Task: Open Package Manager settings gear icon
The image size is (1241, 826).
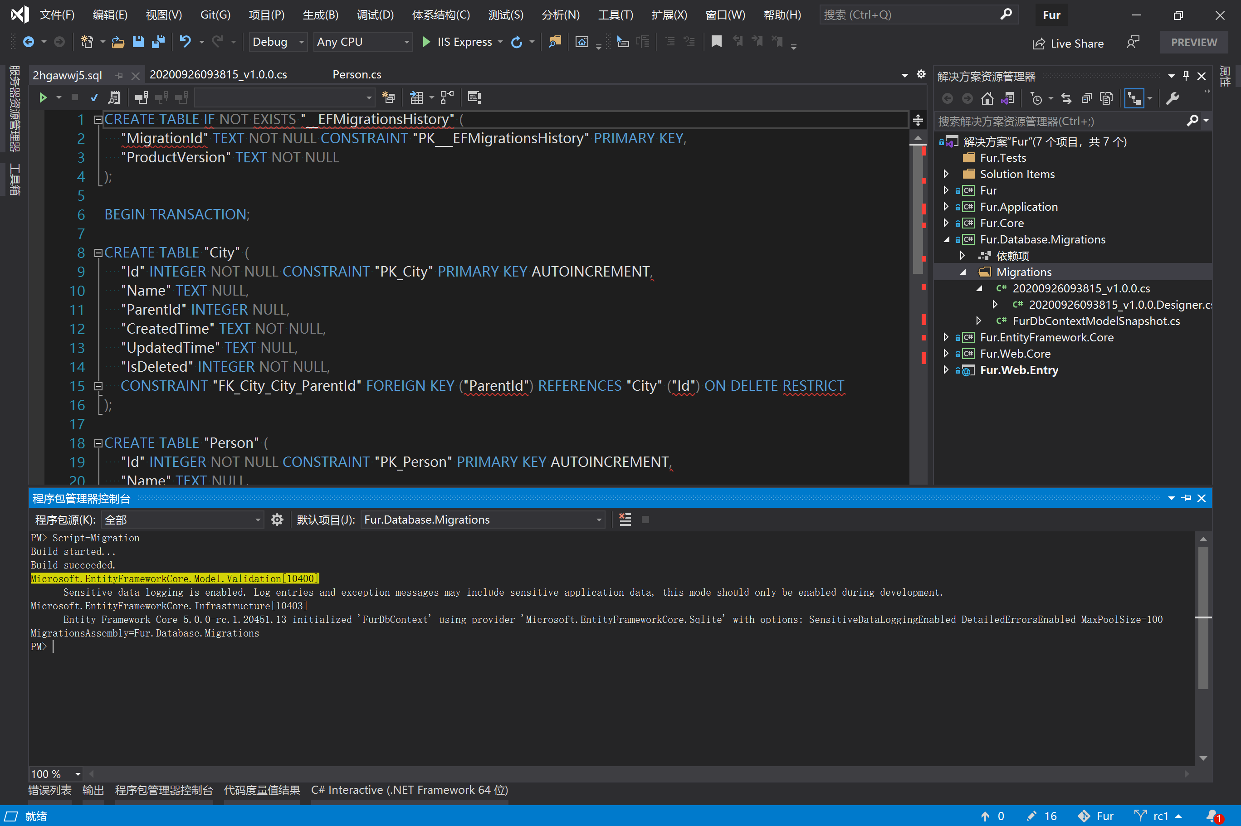Action: pos(277,520)
